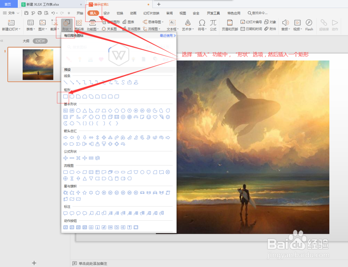Click 页眉和页脚 header and footer
This screenshot has width=348, height=267.
click(x=230, y=25)
